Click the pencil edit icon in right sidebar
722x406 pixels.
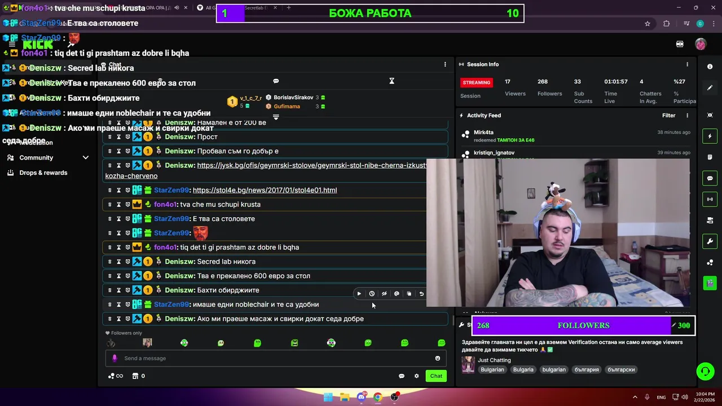pos(710,88)
